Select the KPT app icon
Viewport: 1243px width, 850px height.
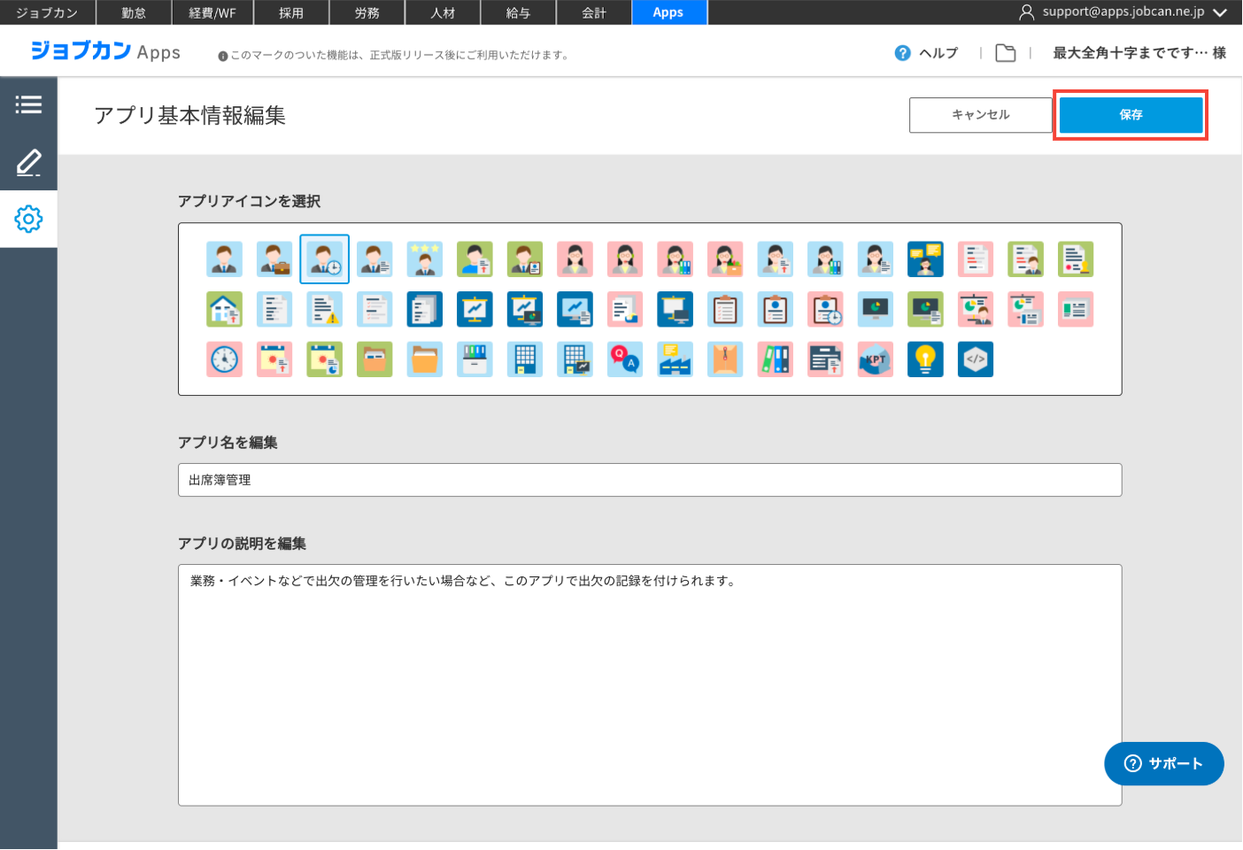pyautogui.click(x=876, y=359)
